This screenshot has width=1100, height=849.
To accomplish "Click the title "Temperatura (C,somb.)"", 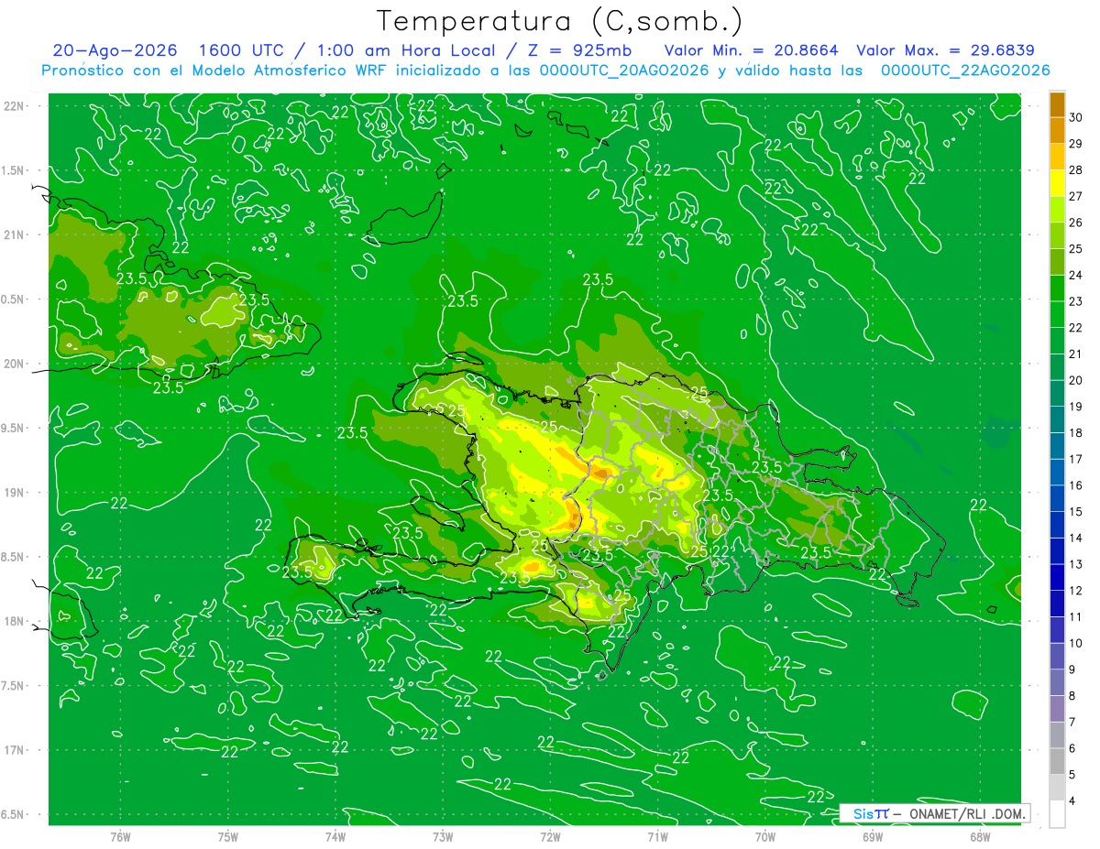I will pyautogui.click(x=559, y=21).
